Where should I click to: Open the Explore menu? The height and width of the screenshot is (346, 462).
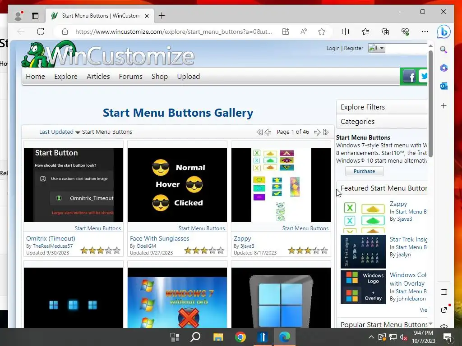click(x=66, y=77)
